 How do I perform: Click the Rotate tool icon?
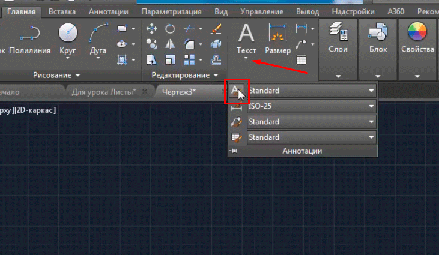coord(170,29)
